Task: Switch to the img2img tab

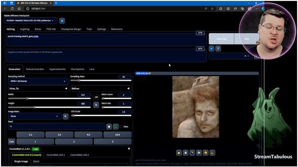Action: click(x=25, y=29)
